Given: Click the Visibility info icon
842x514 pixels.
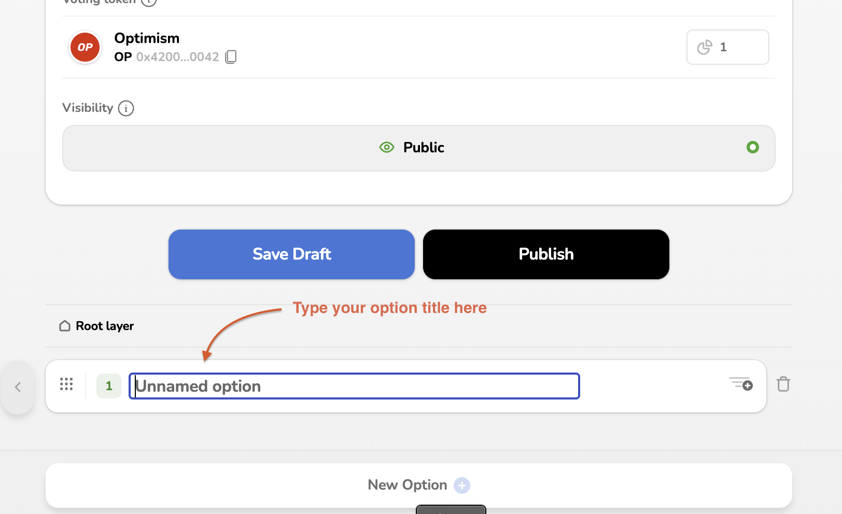Looking at the screenshot, I should 126,108.
